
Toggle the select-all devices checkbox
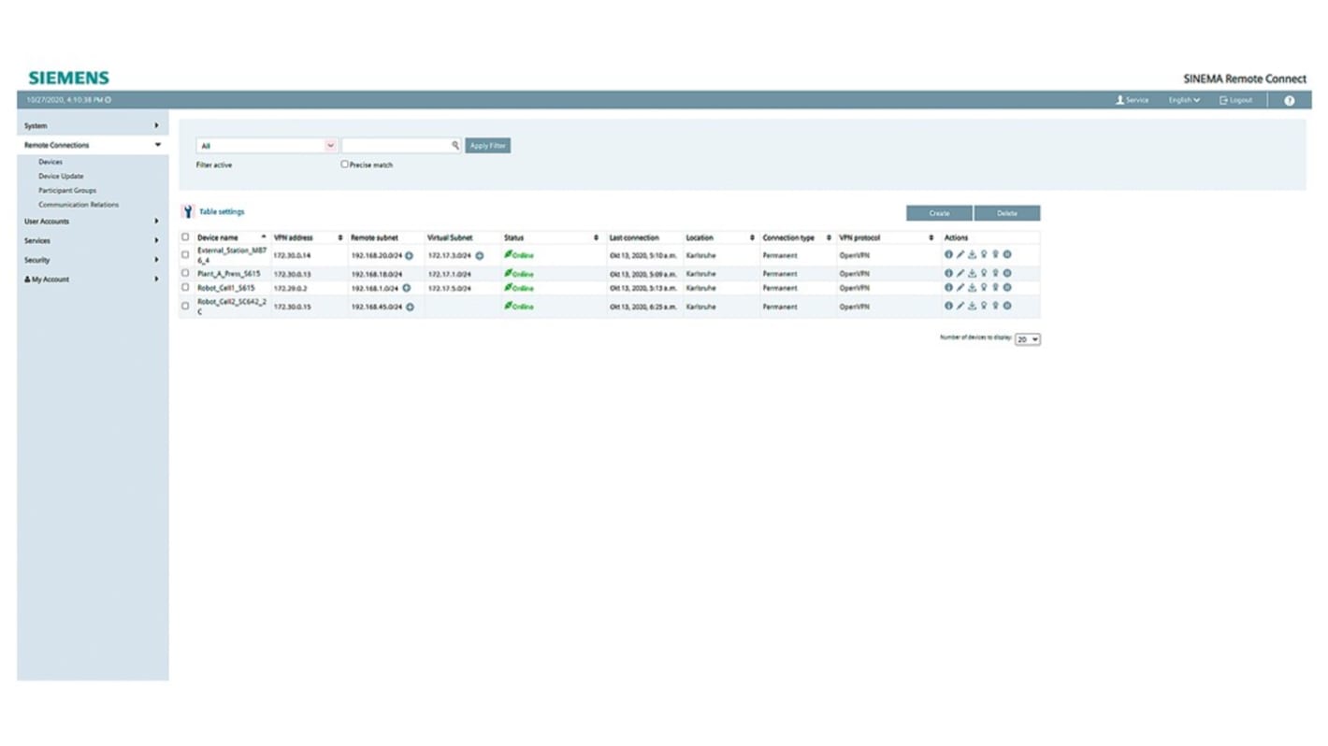point(185,237)
